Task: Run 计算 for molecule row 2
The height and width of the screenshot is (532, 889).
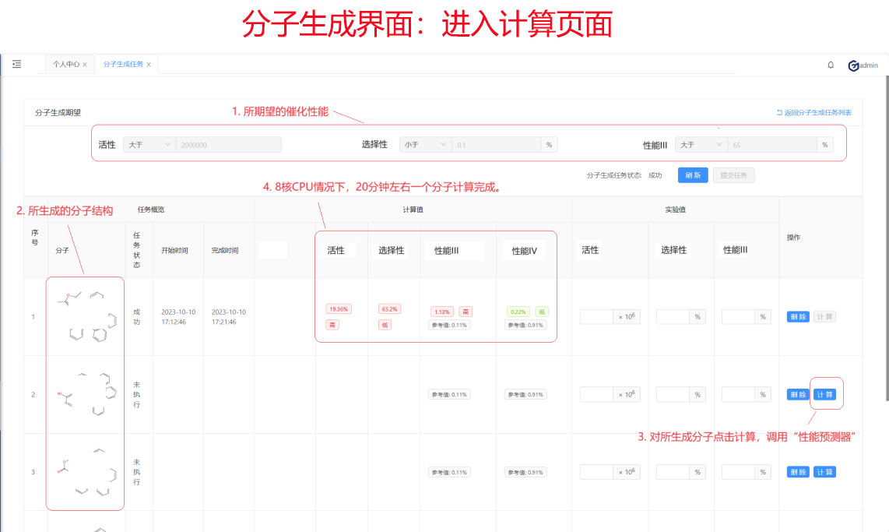Action: 824,395
